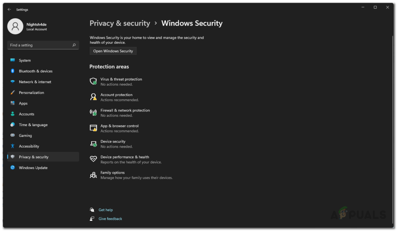397x231 pixels.
Task: Click the Find a setting search box
Action: tap(43, 45)
